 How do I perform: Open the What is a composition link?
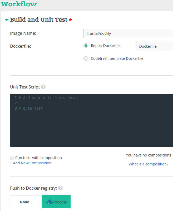148,164
